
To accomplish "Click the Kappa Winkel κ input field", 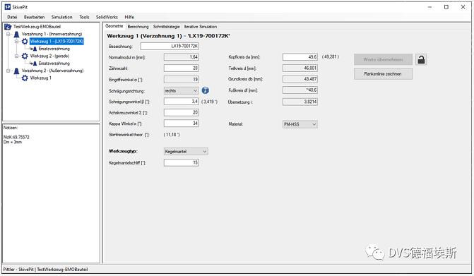I will [181, 124].
